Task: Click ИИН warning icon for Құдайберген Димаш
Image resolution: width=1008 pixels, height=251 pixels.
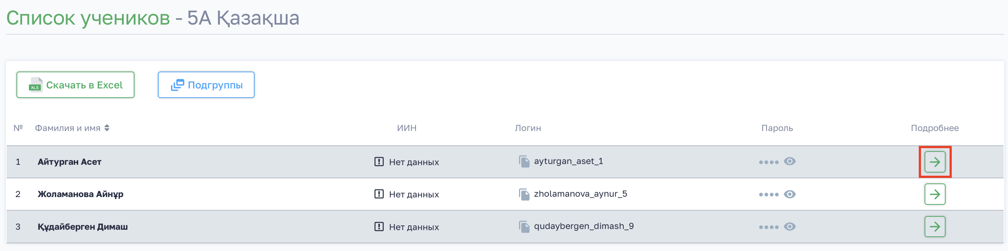Action: tap(379, 227)
